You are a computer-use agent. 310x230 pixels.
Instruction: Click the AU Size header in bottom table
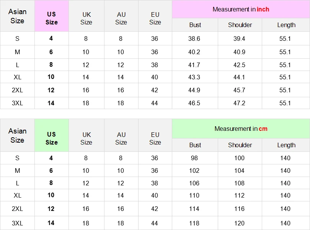[x=121, y=138]
